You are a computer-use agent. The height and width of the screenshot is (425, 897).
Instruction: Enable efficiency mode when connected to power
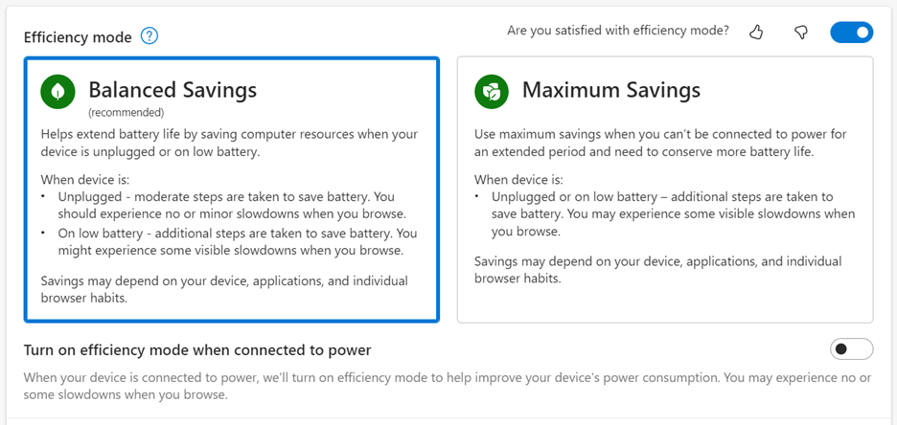[x=851, y=349]
